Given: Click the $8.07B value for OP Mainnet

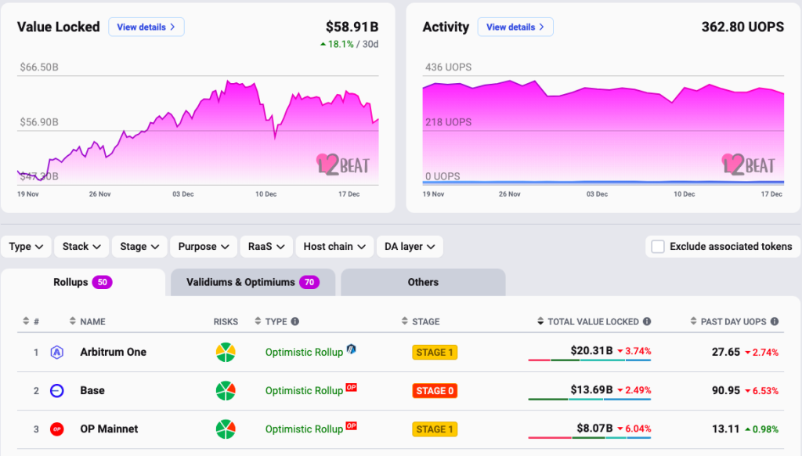Looking at the screenshot, I should click(594, 429).
